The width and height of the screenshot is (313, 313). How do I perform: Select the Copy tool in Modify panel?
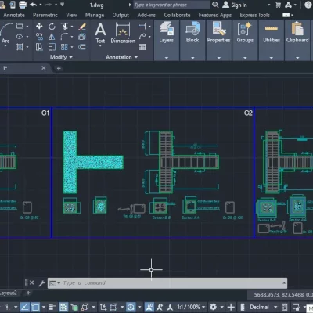click(x=39, y=37)
